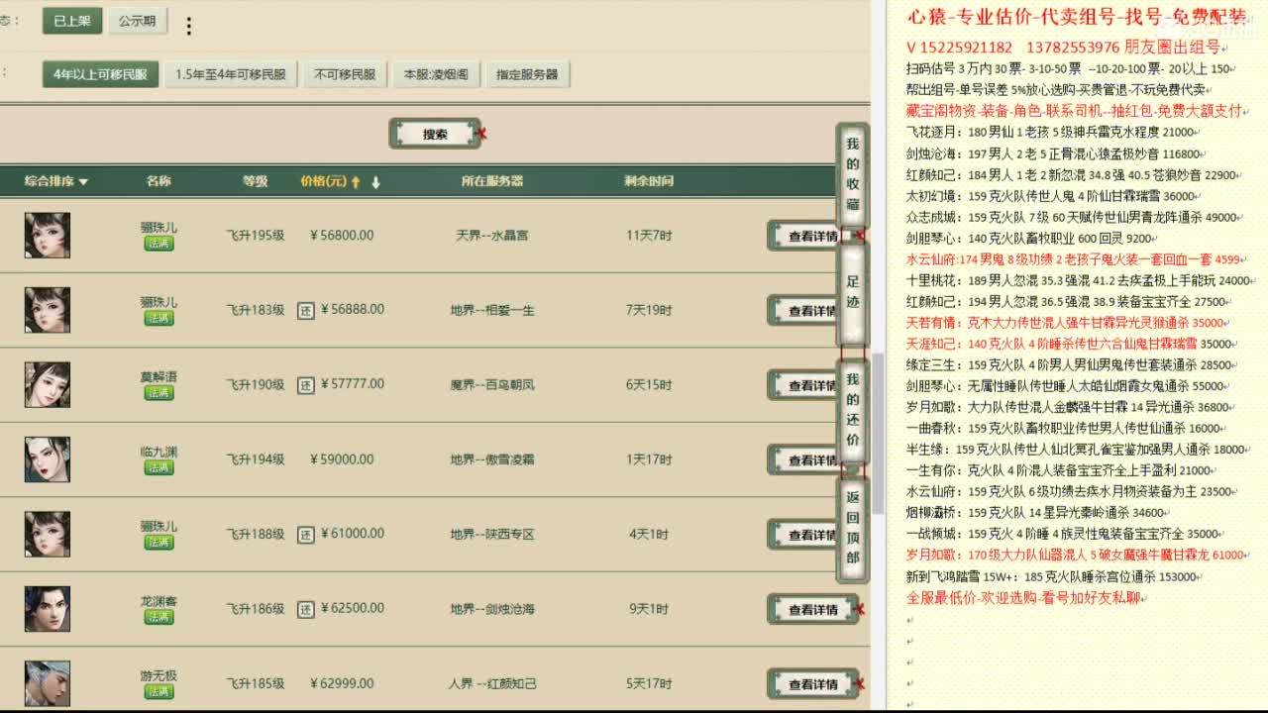1268x713 pixels.
Task: Click the 法满 badge next to 游无极
Action: pyautogui.click(x=158, y=694)
